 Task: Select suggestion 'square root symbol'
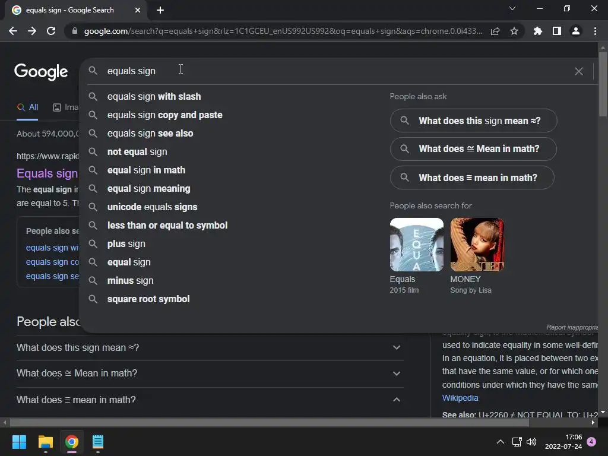[148, 299]
